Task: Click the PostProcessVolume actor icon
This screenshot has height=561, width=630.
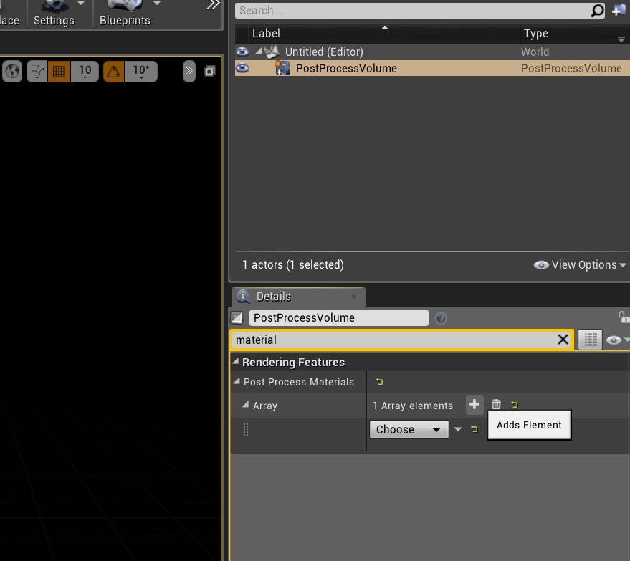Action: coord(282,68)
